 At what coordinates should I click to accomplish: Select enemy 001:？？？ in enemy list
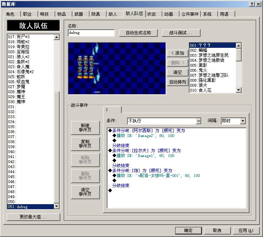pos(212,45)
